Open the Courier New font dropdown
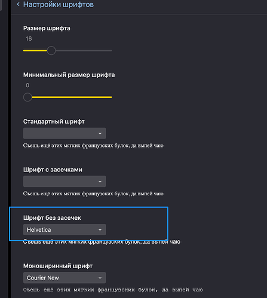 pos(65,278)
